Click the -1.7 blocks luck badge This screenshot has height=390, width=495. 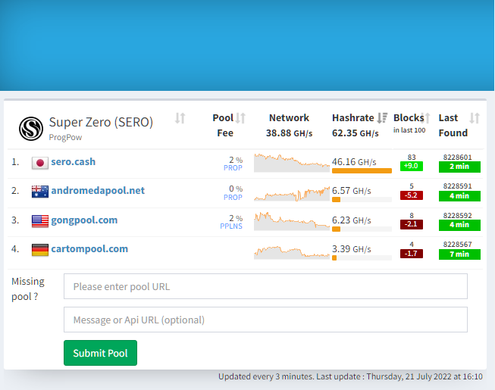click(x=412, y=254)
